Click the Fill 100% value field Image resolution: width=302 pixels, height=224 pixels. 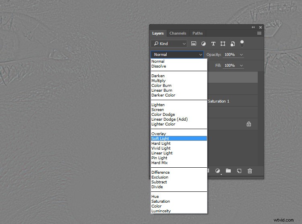[x=230, y=66]
